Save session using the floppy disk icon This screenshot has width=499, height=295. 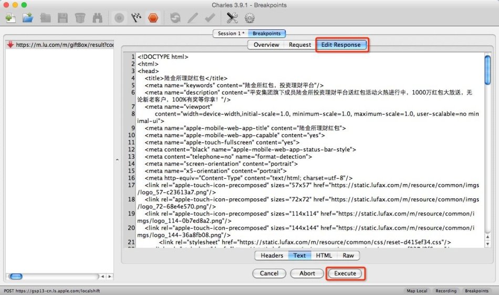click(x=63, y=18)
